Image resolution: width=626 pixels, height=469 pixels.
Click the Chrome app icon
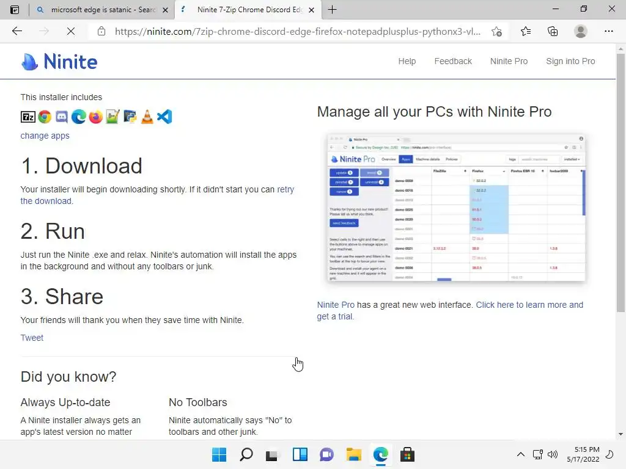[x=45, y=117]
